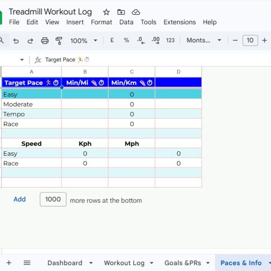Switch to the Dashboard sheet tab
Viewport: 271px width, 271px height.
65,263
